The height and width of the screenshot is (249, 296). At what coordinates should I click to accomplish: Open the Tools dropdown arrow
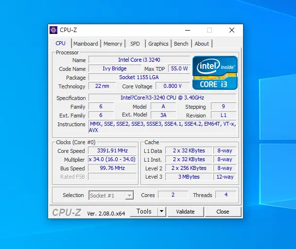(161, 212)
